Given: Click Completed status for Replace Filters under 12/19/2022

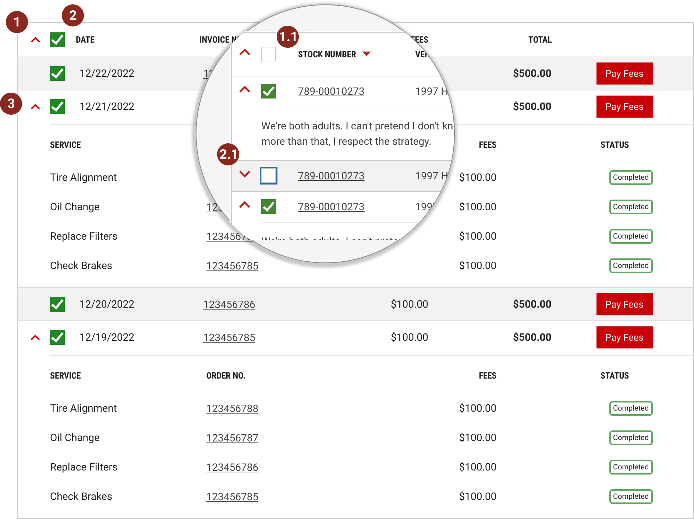Looking at the screenshot, I should [631, 467].
